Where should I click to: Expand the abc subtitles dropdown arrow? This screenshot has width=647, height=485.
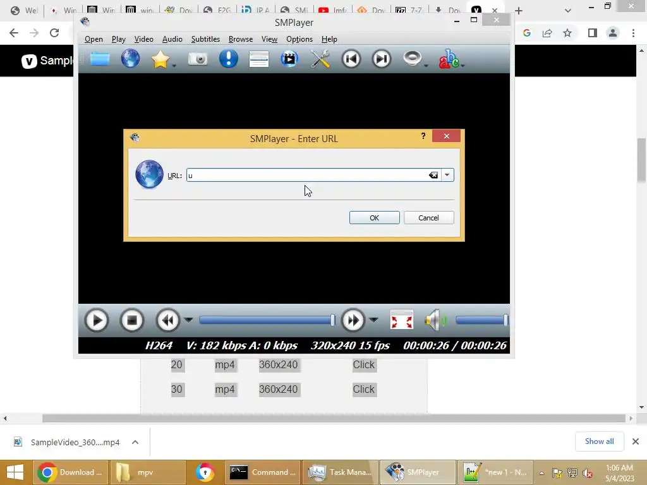(463, 66)
